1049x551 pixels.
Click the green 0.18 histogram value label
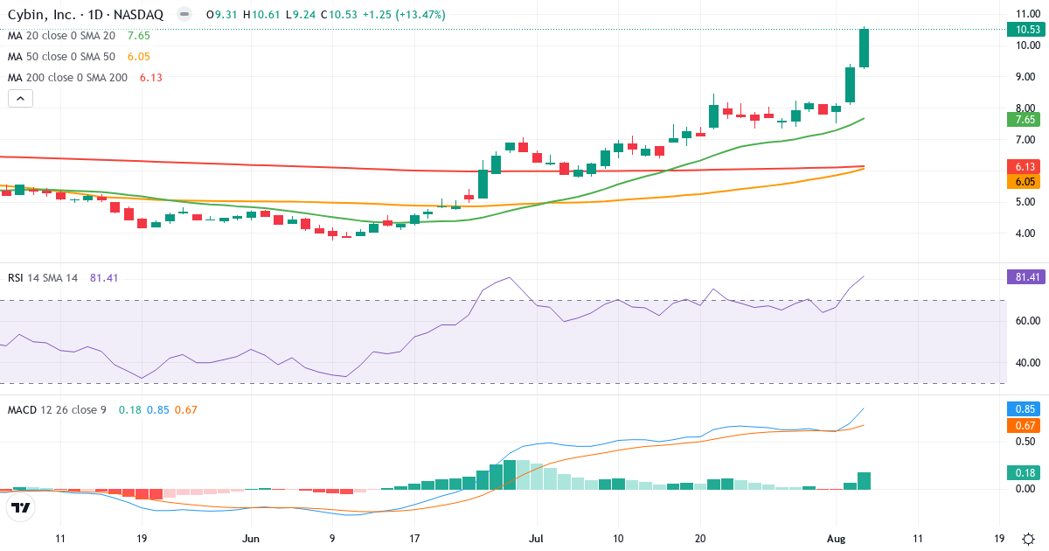[x=1025, y=472]
